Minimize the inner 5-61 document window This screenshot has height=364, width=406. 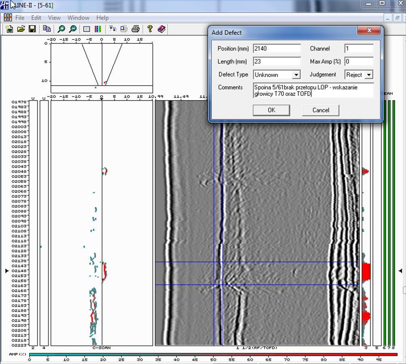[387, 18]
